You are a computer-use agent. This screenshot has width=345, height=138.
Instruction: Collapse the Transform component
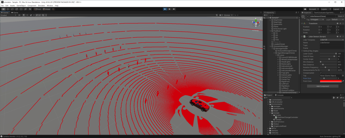tap(302, 24)
